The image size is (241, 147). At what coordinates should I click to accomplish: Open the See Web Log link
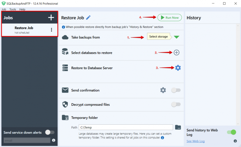[195, 141]
